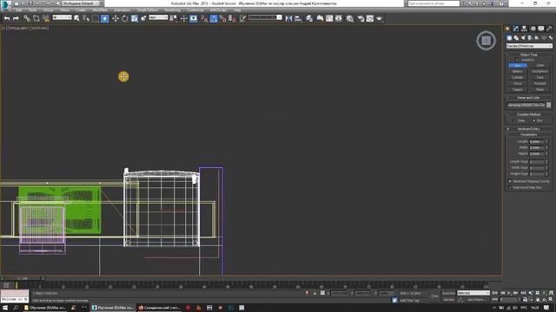This screenshot has height=312, width=556.
Task: Click the object color swatch
Action: (548, 105)
